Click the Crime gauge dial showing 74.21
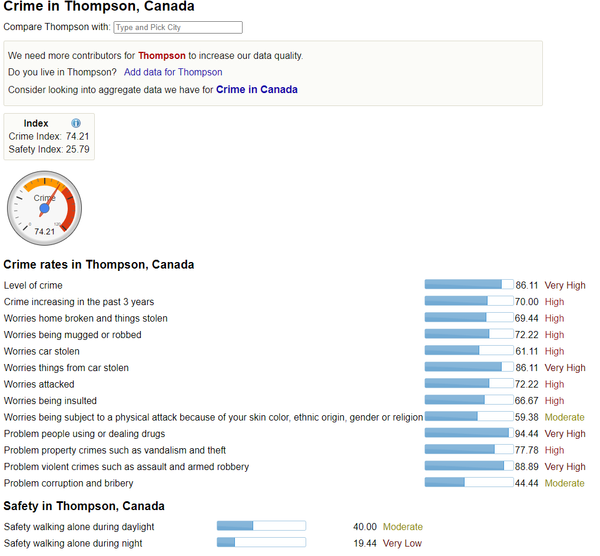The width and height of the screenshot is (600, 556). (44, 208)
